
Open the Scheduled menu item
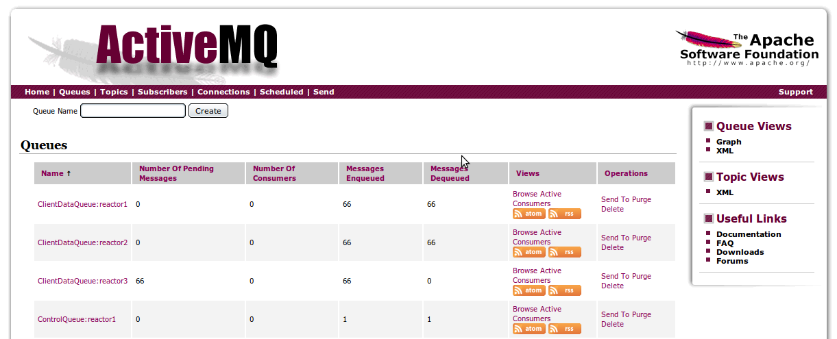pos(281,92)
